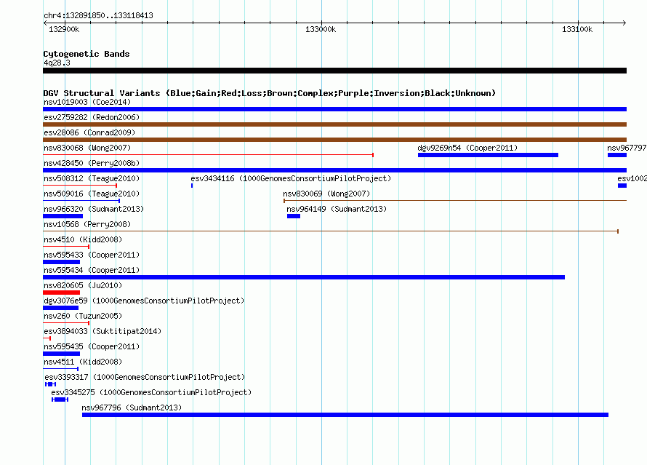Viewport: 647px width, 465px height.
Task: Click the dgv3076e59 blue bar
Action: coord(60,308)
